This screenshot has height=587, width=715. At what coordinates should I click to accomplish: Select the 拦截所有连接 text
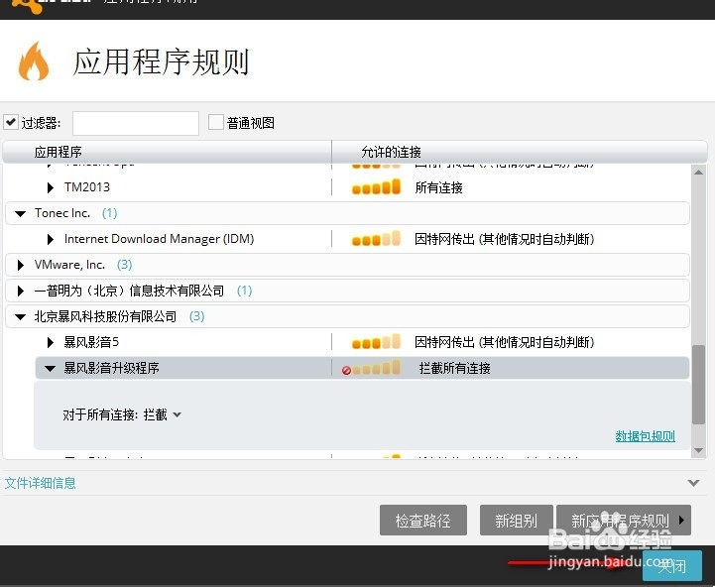point(454,368)
